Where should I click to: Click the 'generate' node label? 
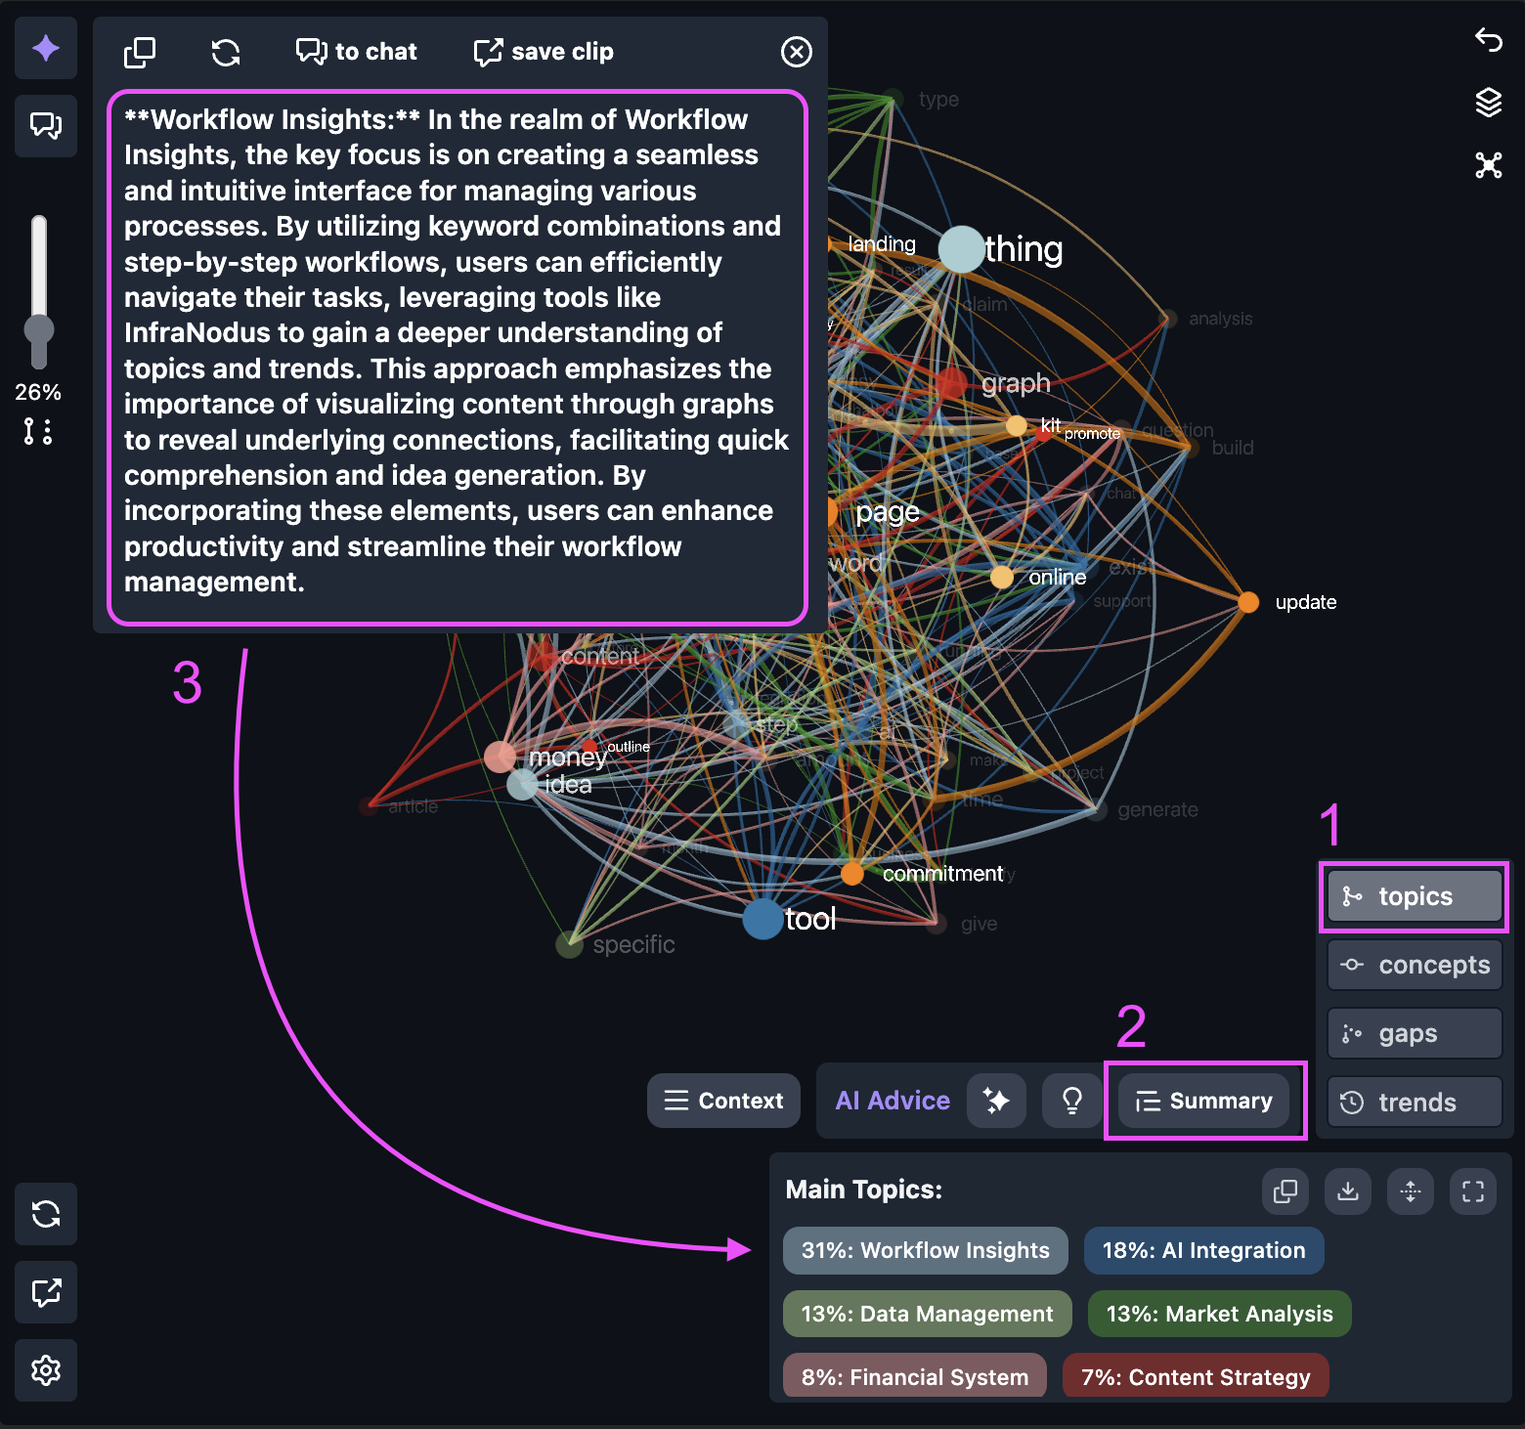click(1157, 809)
